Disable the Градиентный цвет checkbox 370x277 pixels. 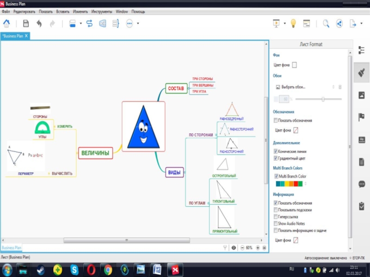pos(276,158)
